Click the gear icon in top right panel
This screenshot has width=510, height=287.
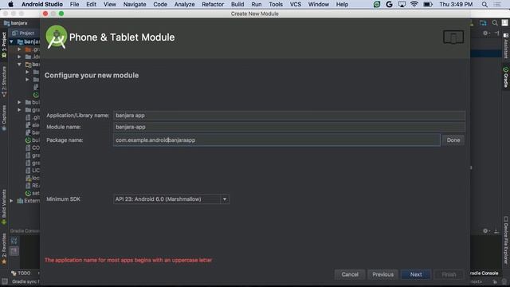[485, 33]
